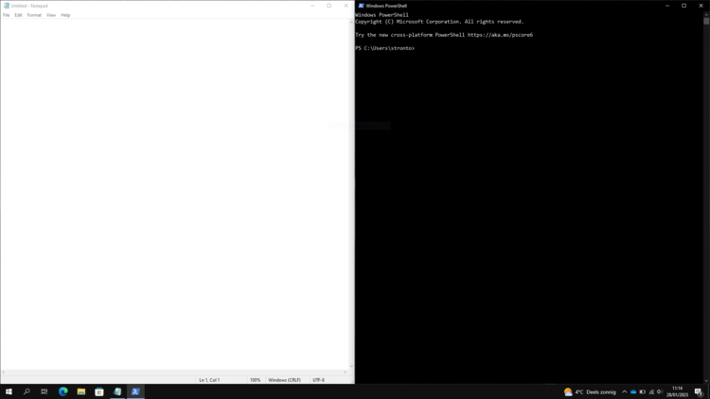Click the PowerShell prompt line PS C:\Users\stronto>
Screen dimensions: 710x399
[x=385, y=48]
